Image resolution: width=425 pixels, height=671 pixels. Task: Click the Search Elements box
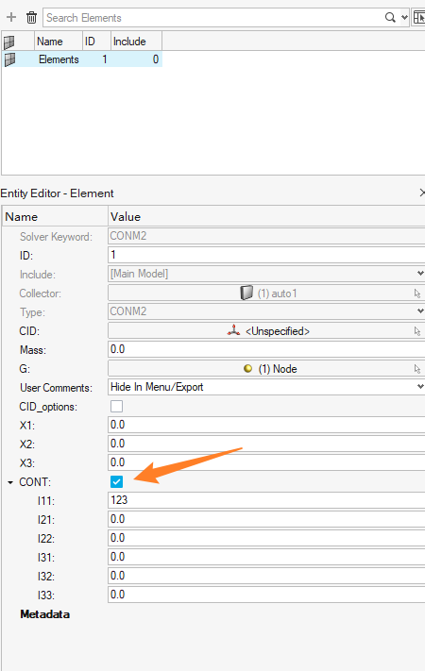214,18
